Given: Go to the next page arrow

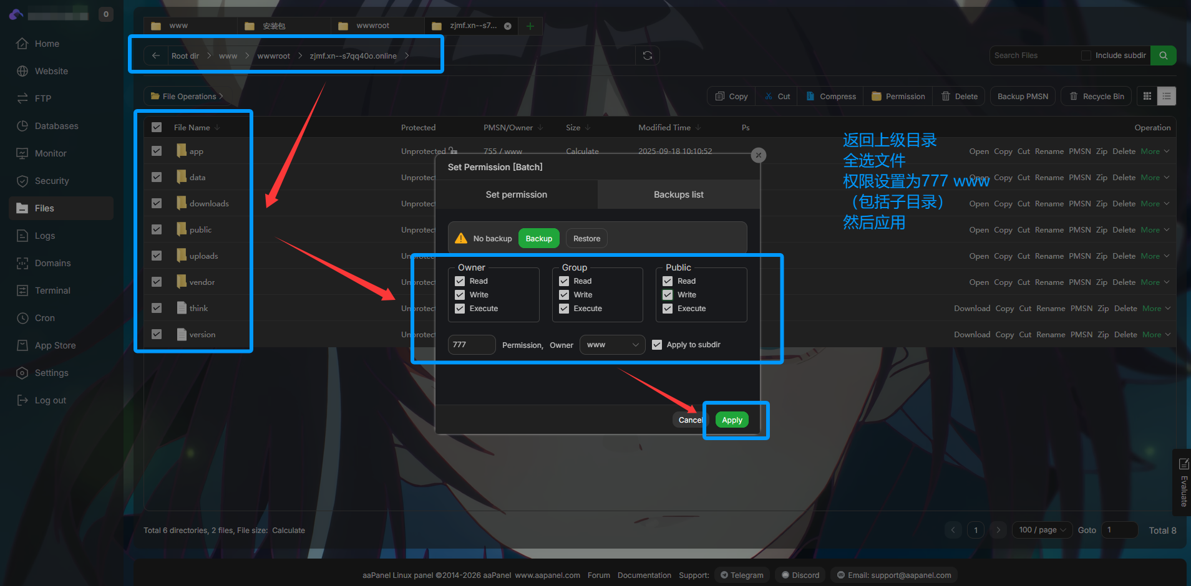Looking at the screenshot, I should 998,530.
